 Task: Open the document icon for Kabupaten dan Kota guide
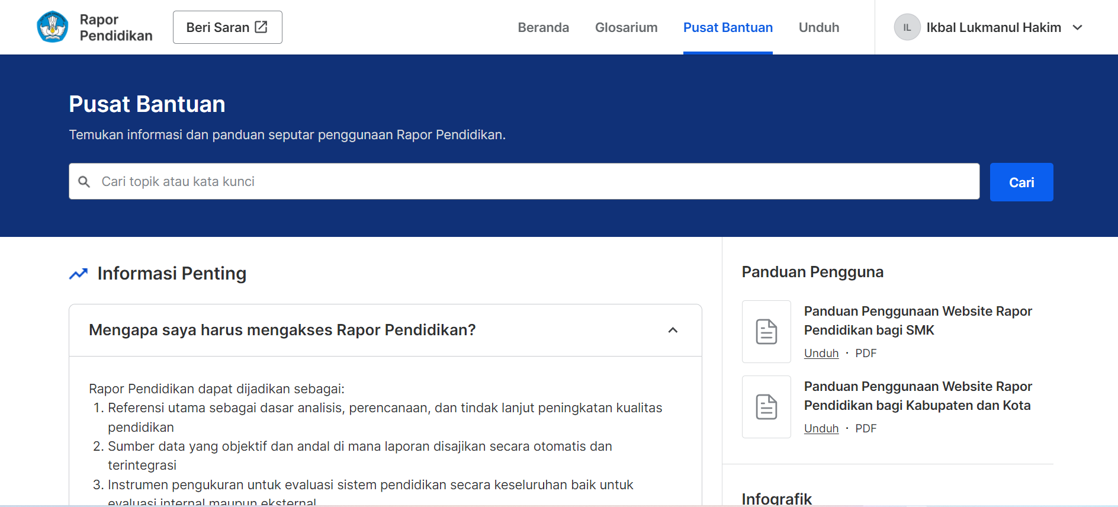click(766, 407)
